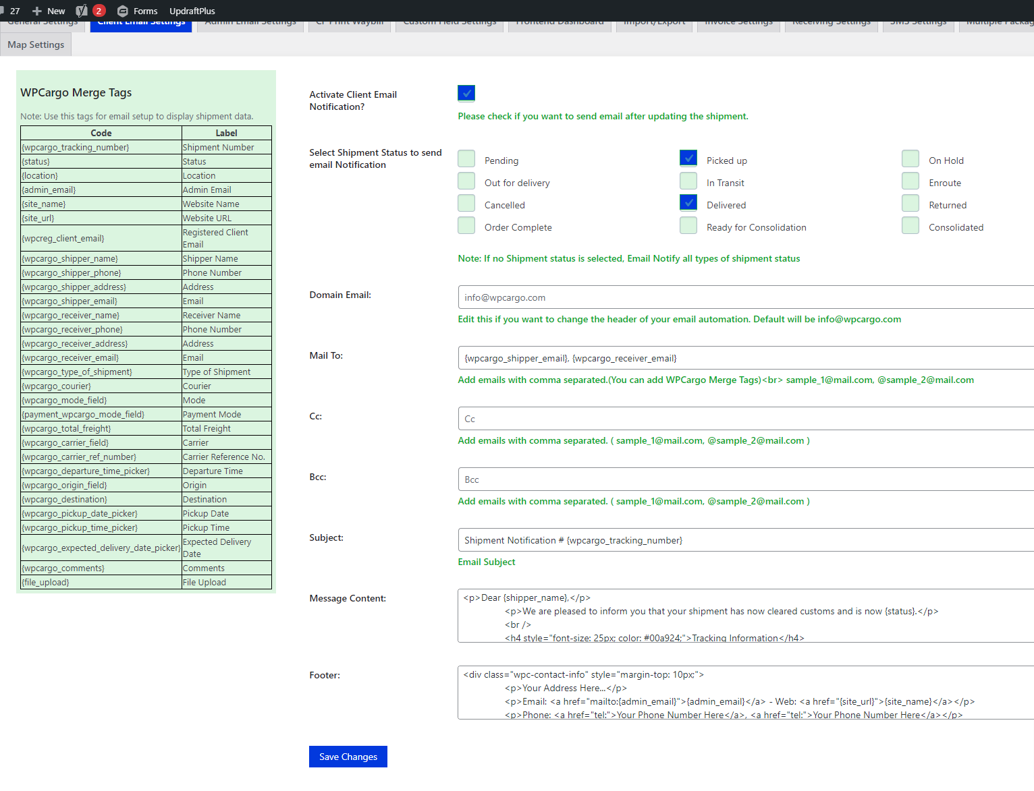Viewport: 1034px width, 791px height.
Task: Enable Ready for Consolidation checkbox
Action: [x=688, y=225]
